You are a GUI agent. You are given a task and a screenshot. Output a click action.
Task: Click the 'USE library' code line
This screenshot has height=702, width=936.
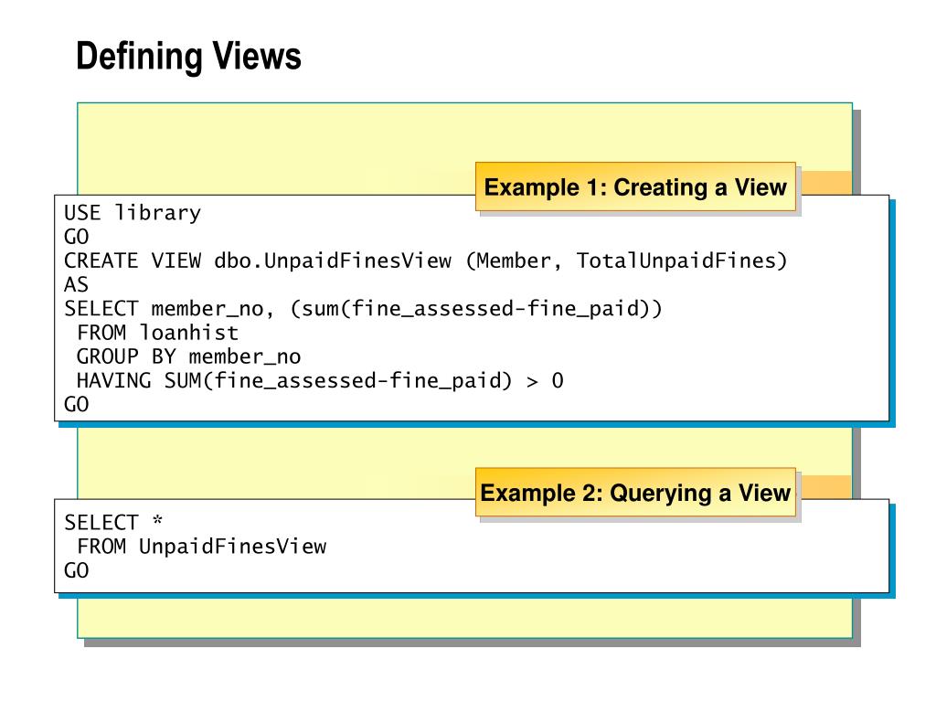(x=133, y=213)
